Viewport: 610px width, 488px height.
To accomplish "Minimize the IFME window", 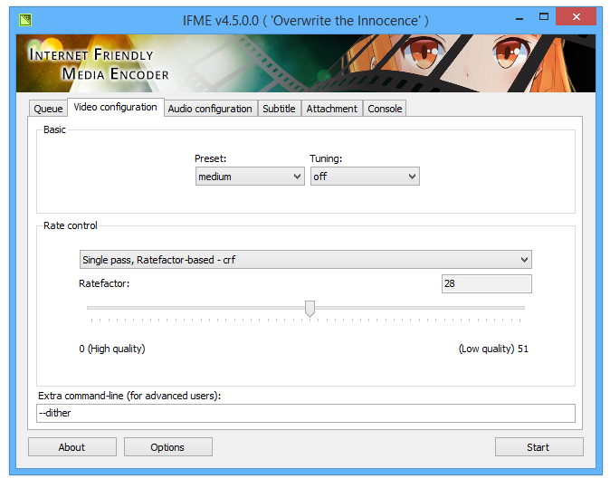I will tap(519, 17).
